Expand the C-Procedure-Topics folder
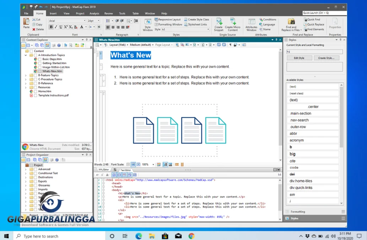367x240 pixels. coord(26,79)
